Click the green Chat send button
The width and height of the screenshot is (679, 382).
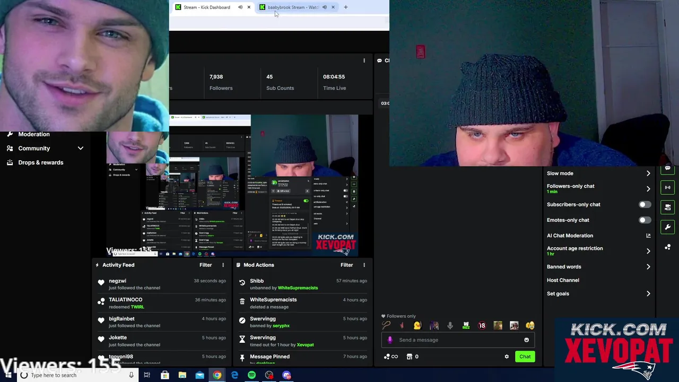pos(525,357)
